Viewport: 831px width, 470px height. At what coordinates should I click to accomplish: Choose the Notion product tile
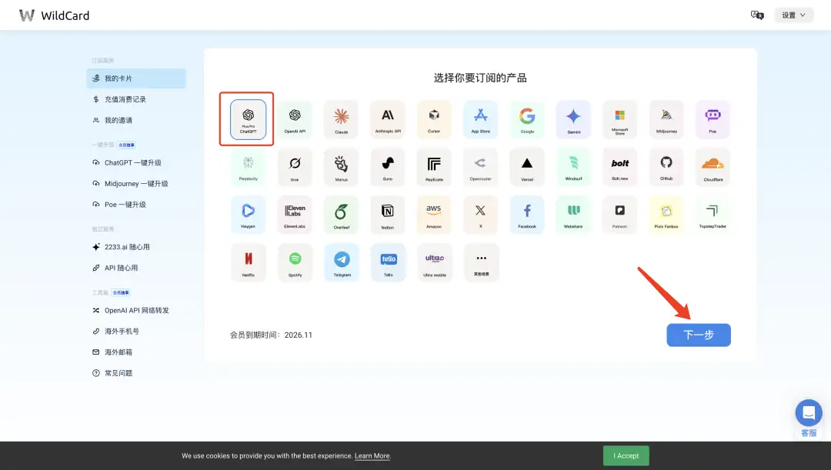click(x=388, y=215)
